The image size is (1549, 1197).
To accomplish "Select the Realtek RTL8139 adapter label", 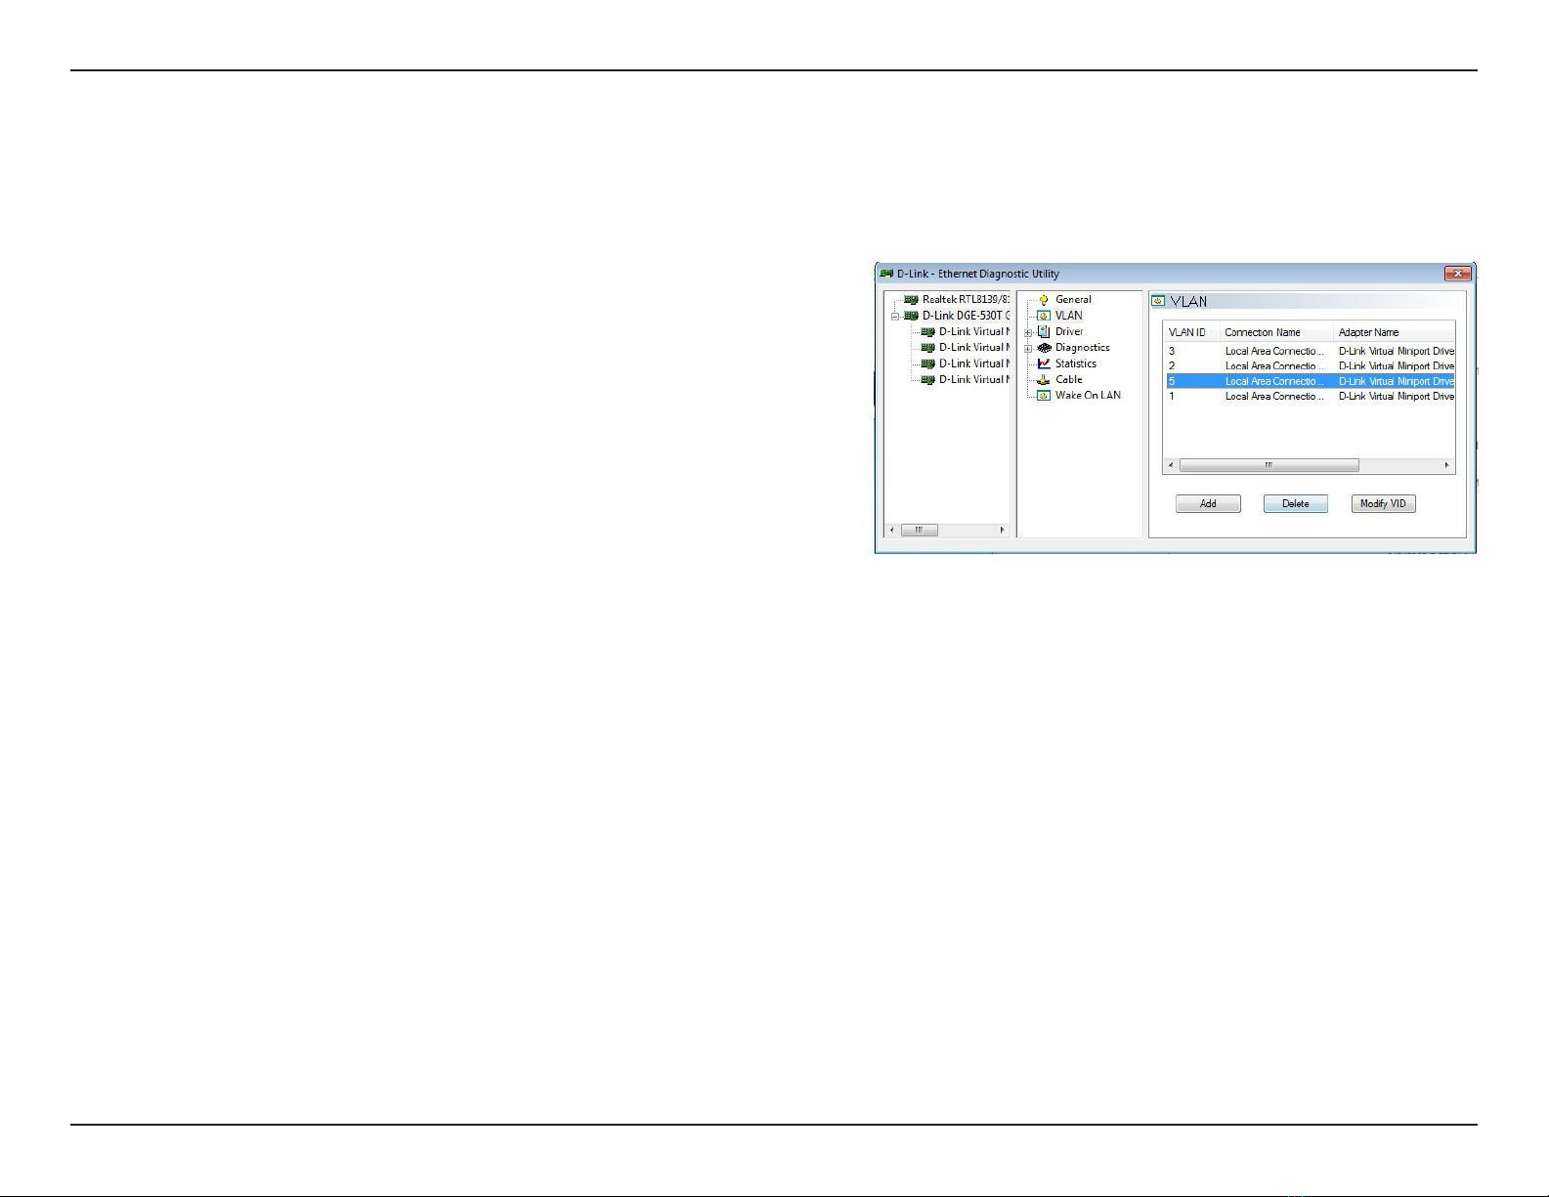I will (x=966, y=300).
